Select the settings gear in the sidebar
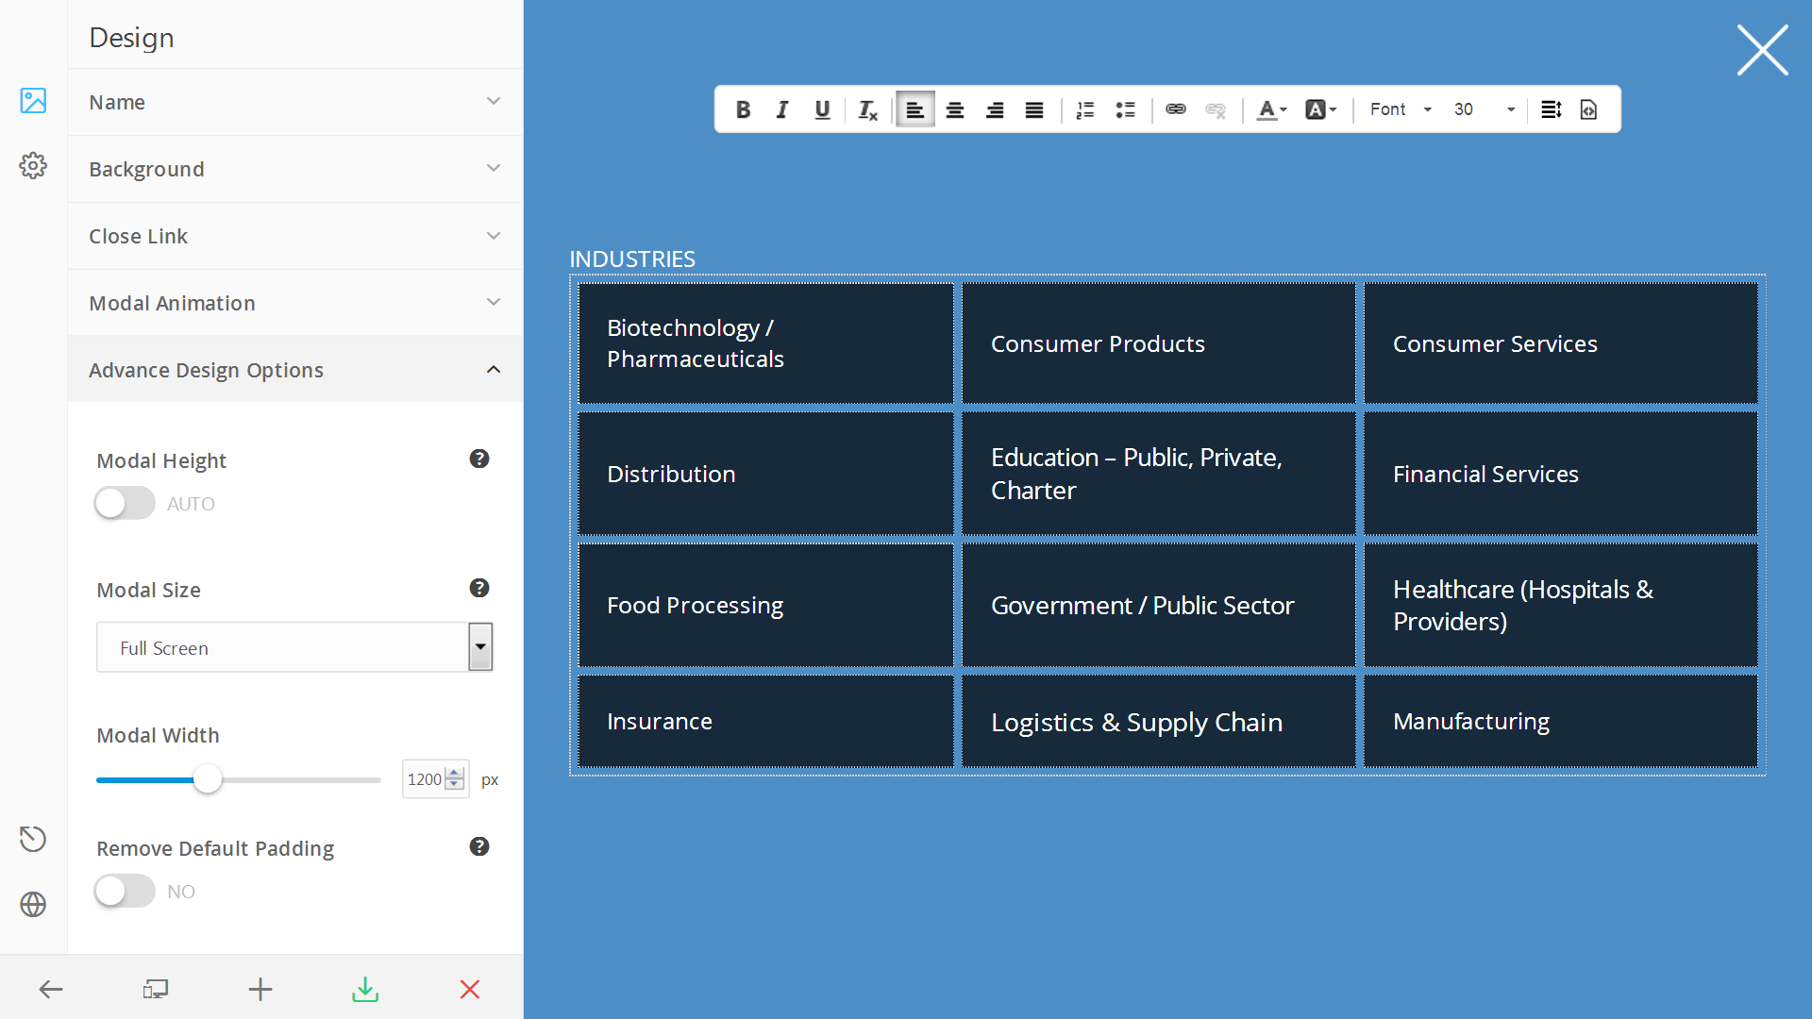The width and height of the screenshot is (1812, 1019). [33, 165]
